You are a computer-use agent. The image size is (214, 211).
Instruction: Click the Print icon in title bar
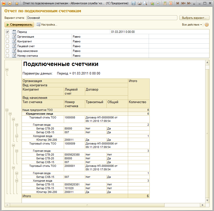pos(140,3)
